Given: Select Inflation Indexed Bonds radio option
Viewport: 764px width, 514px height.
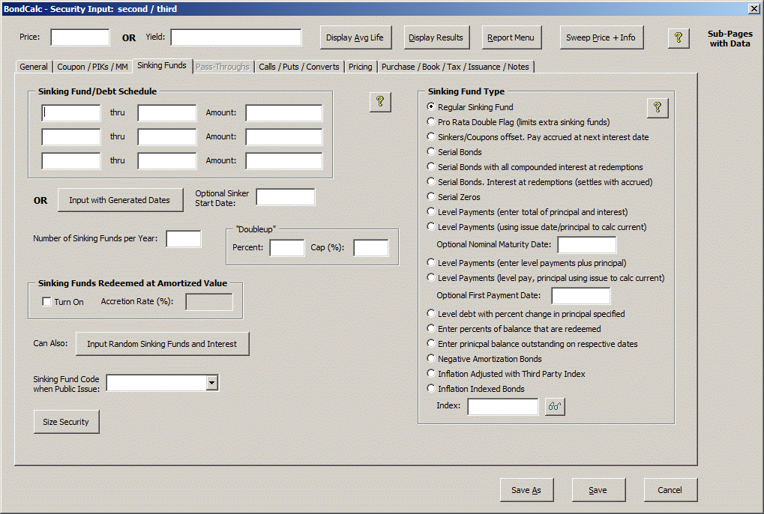Looking at the screenshot, I should [430, 389].
